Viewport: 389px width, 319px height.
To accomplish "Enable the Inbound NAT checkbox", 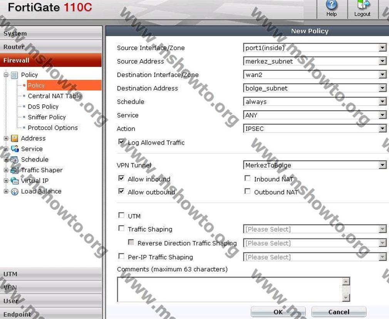I will (247, 178).
